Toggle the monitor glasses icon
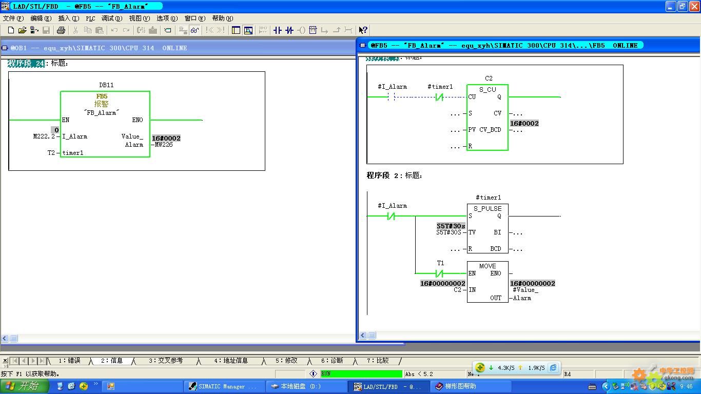The height and width of the screenshot is (394, 701). [195, 30]
